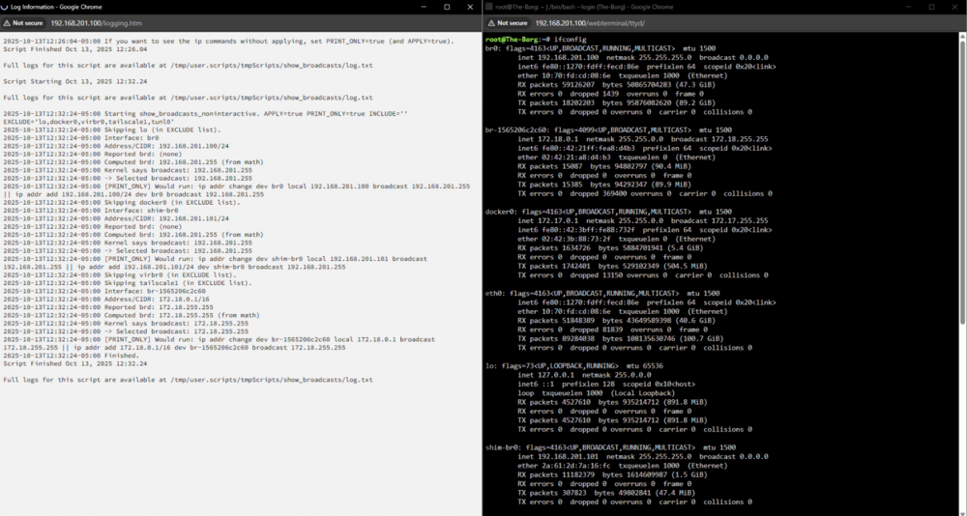The width and height of the screenshot is (967, 516).
Task: Click the 'Kernel says broadcast: 172.18.255.255' log line
Action: tap(126, 323)
